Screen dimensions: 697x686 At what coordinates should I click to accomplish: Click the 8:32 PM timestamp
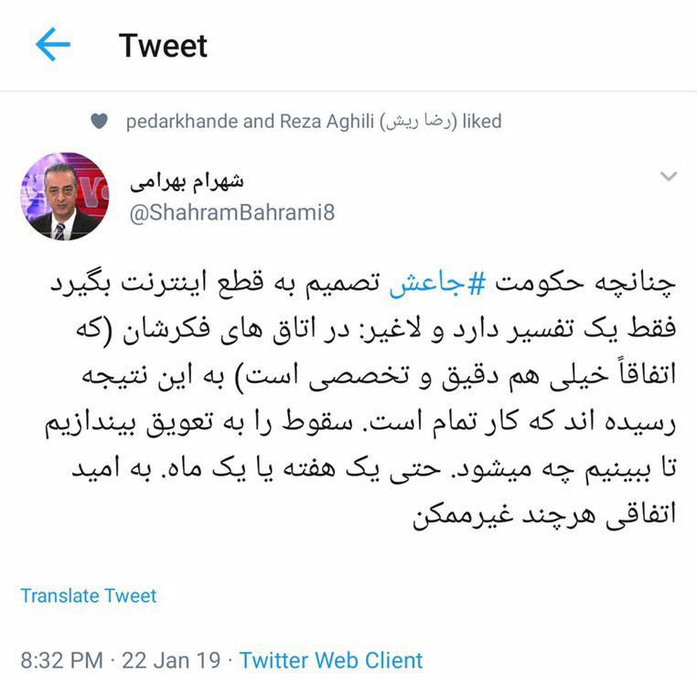pos(62,660)
